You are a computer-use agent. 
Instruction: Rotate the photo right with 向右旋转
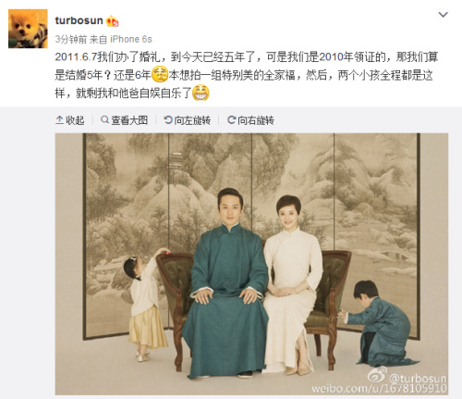pos(250,120)
